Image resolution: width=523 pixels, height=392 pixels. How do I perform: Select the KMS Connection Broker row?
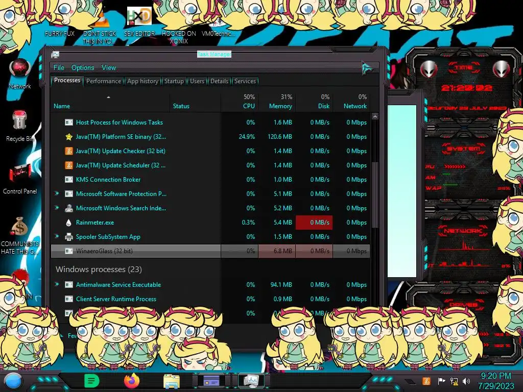point(210,179)
